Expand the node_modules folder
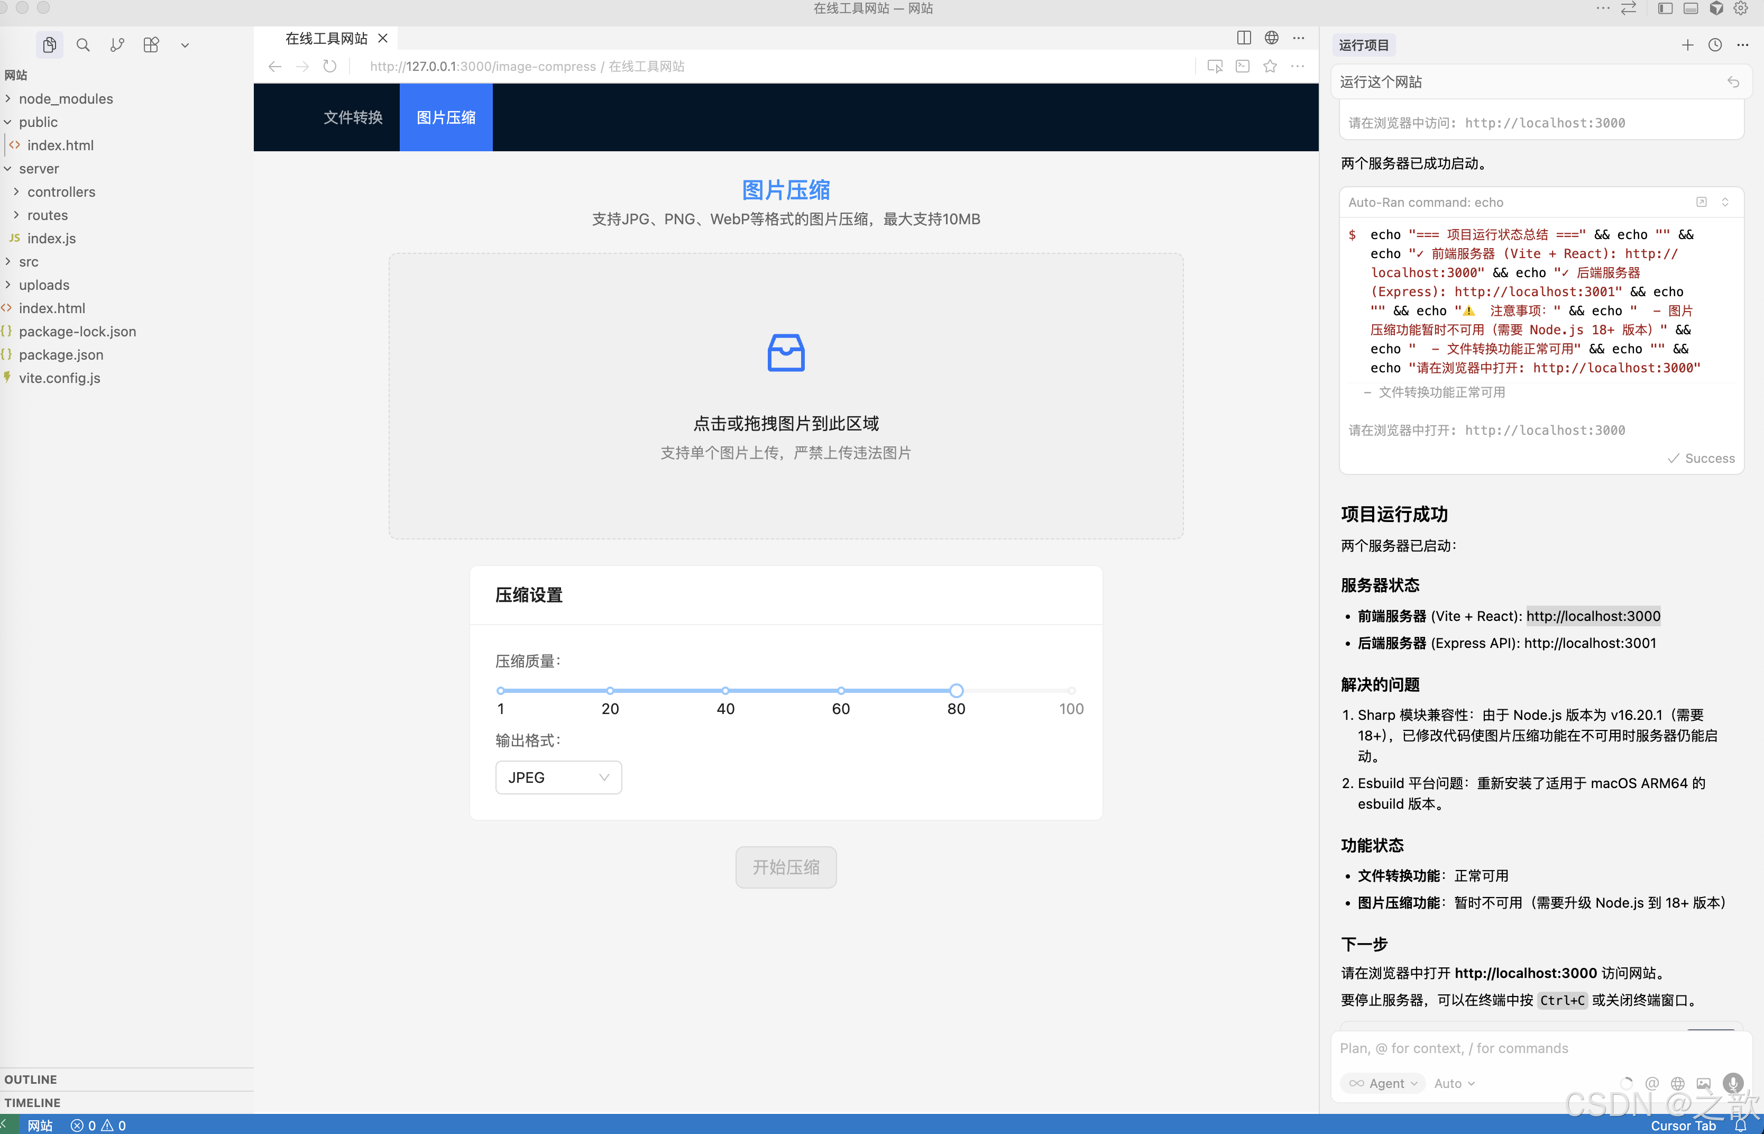The height and width of the screenshot is (1134, 1764). (66, 99)
